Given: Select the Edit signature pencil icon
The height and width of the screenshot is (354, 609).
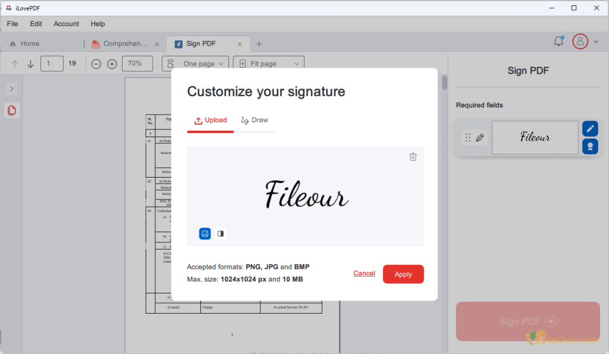Looking at the screenshot, I should click(589, 128).
